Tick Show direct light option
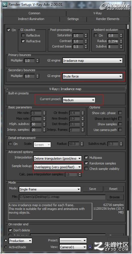The height and width of the screenshot is (254, 132). 120,119
